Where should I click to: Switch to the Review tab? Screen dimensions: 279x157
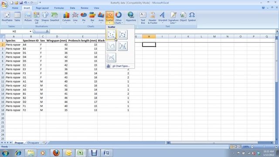[84, 8]
